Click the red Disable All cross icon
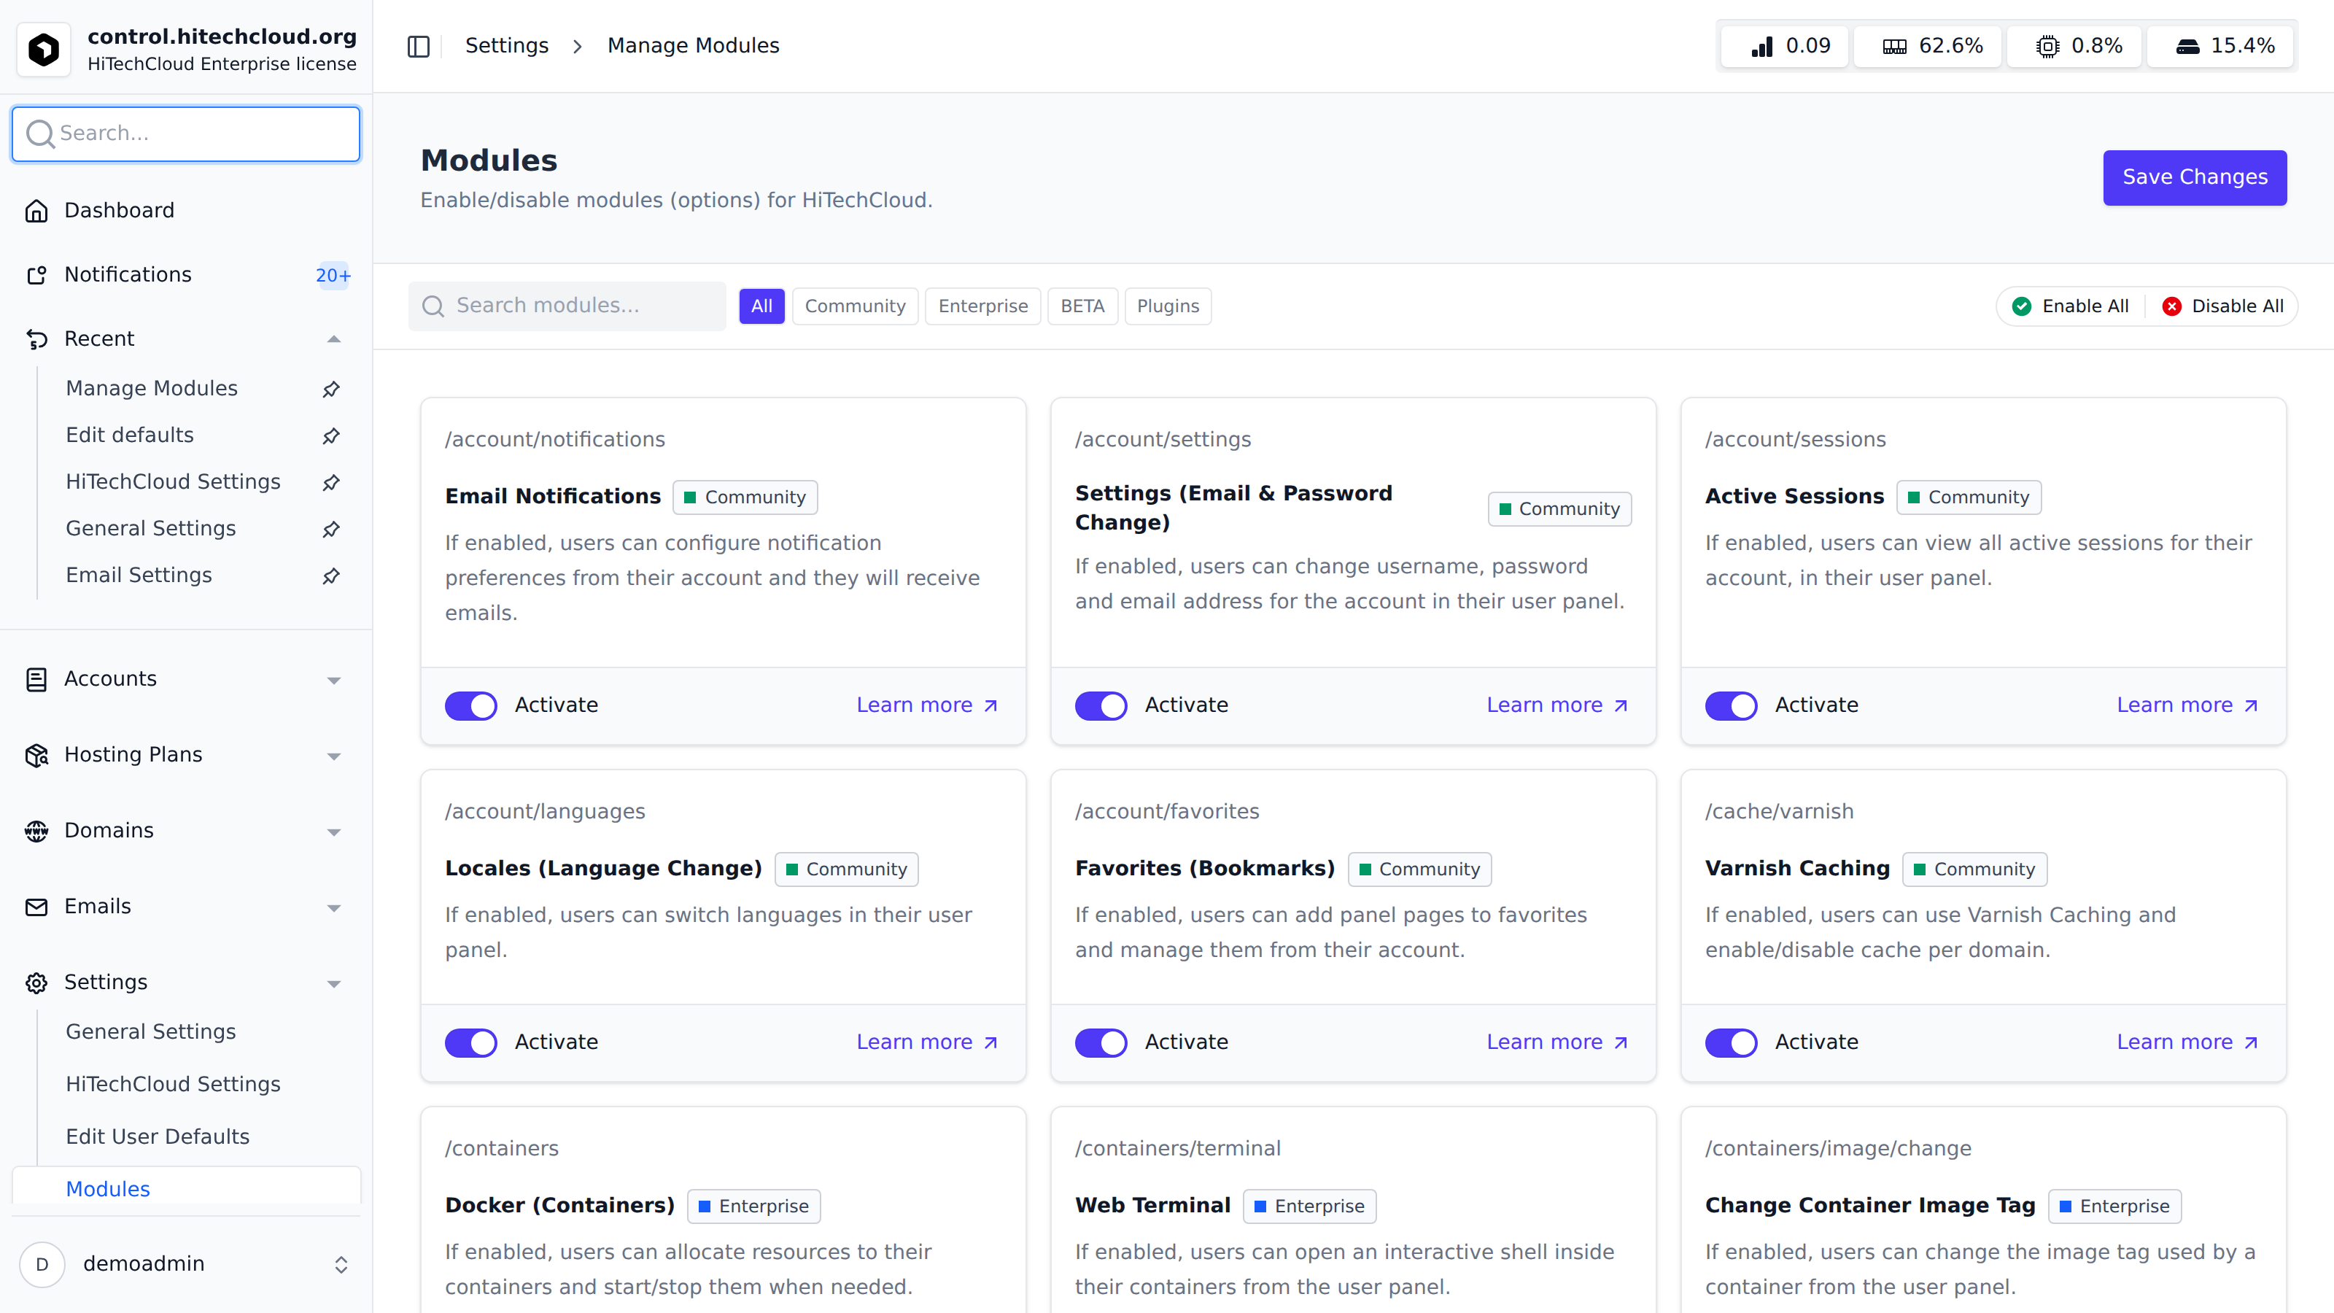 (x=2172, y=306)
